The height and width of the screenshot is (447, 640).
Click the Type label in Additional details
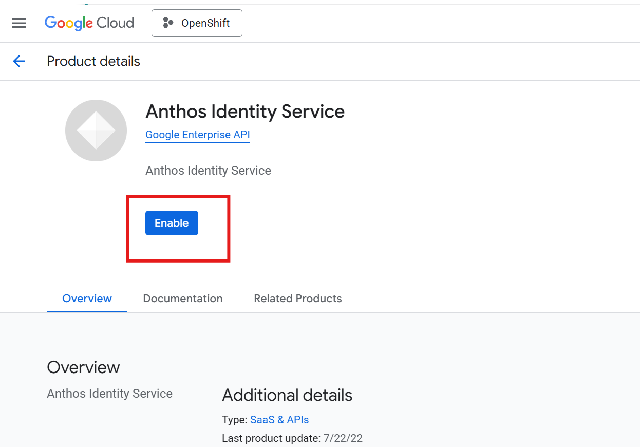tap(234, 420)
